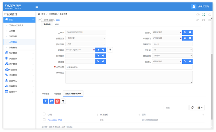The height and width of the screenshot is (132, 216).
Task: Toggle the hamburger sidebar menu
Action: click(x=37, y=7)
